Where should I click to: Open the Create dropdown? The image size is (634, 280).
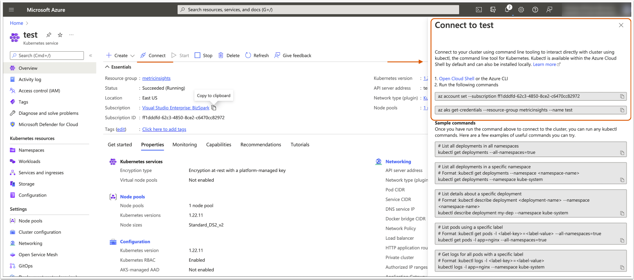coord(120,56)
